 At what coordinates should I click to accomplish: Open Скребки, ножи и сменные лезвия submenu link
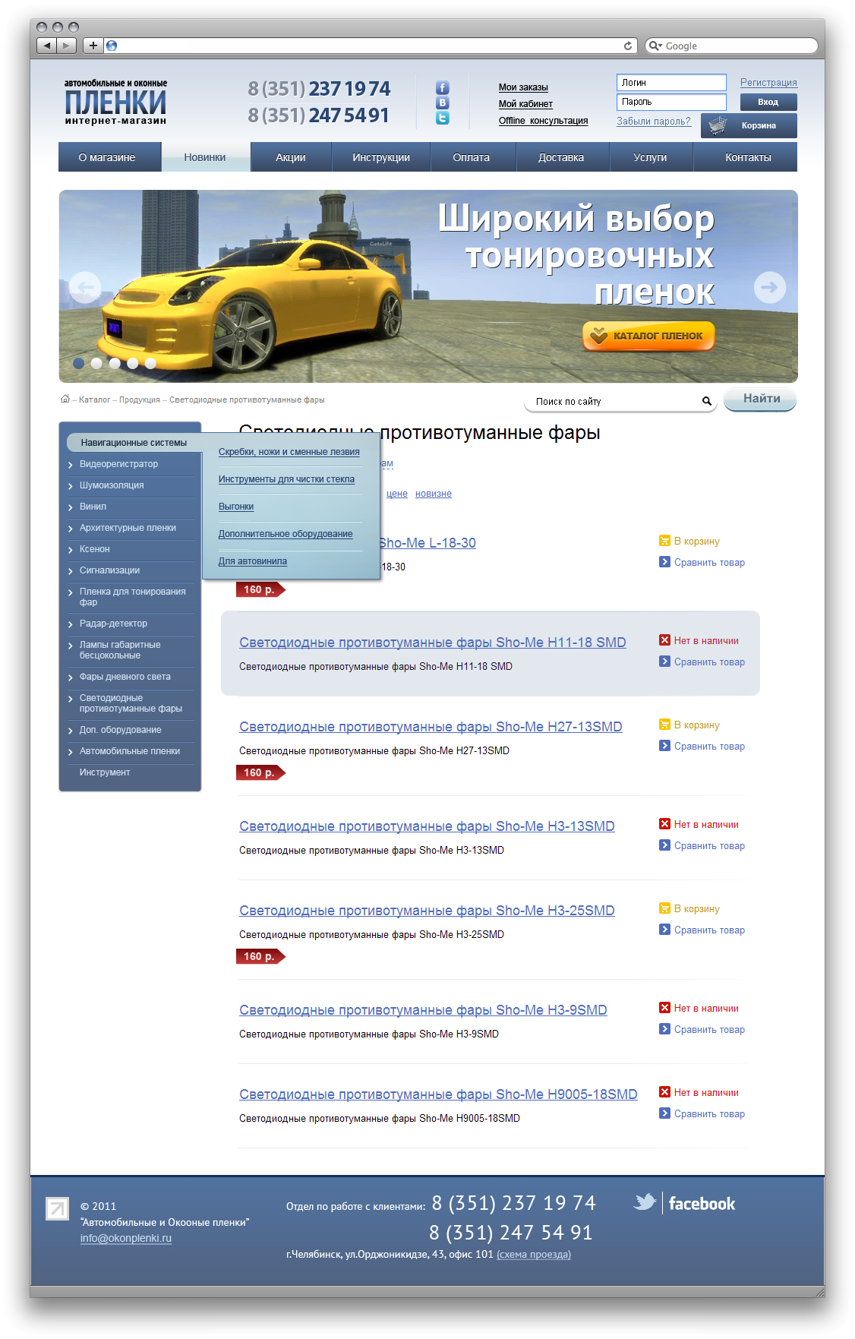[289, 452]
